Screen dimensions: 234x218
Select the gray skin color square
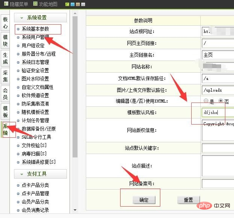pyautogui.click(x=83, y=4)
